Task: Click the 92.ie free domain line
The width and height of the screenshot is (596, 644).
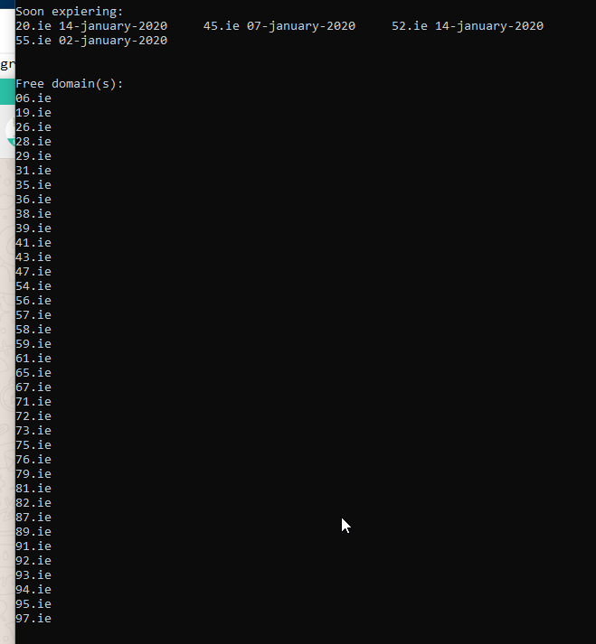Action: [x=33, y=561]
